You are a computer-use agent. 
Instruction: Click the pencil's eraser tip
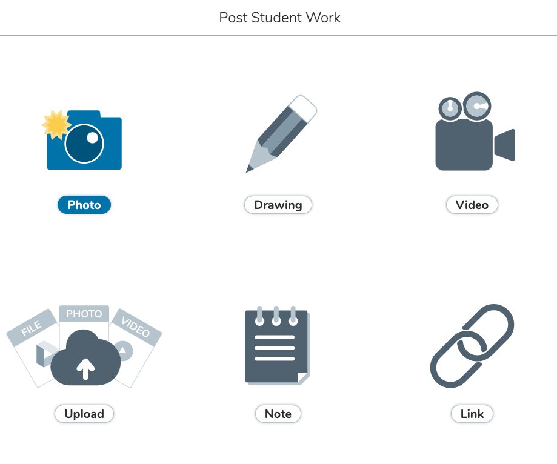tap(303, 107)
